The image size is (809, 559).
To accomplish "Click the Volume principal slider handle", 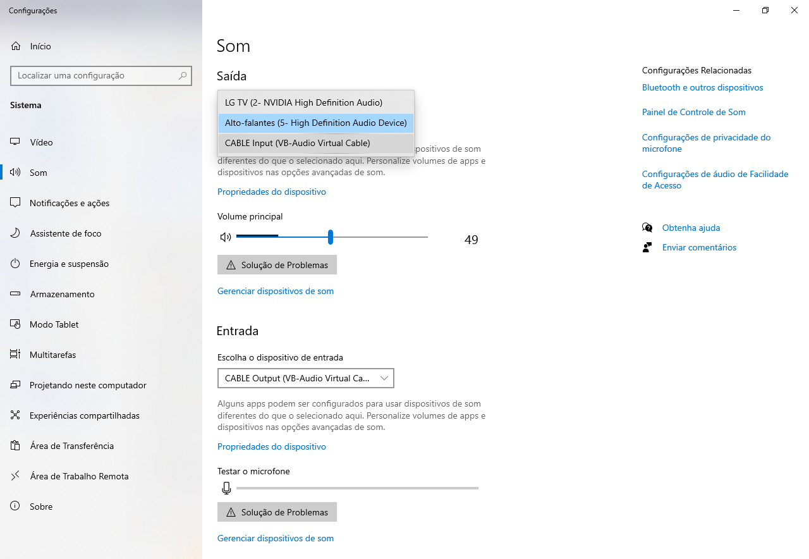I will 331,237.
